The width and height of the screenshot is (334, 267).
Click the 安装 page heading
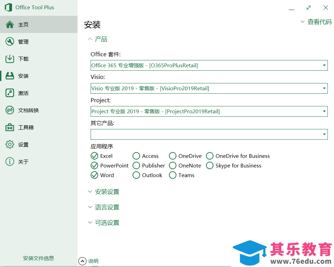pyautogui.click(x=92, y=25)
